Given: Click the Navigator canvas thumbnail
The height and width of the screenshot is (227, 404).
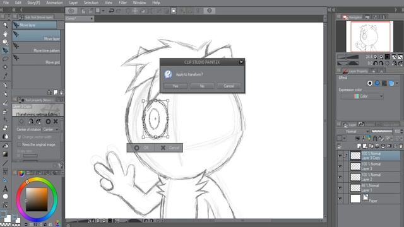Looking at the screenshot, I should [369, 37].
